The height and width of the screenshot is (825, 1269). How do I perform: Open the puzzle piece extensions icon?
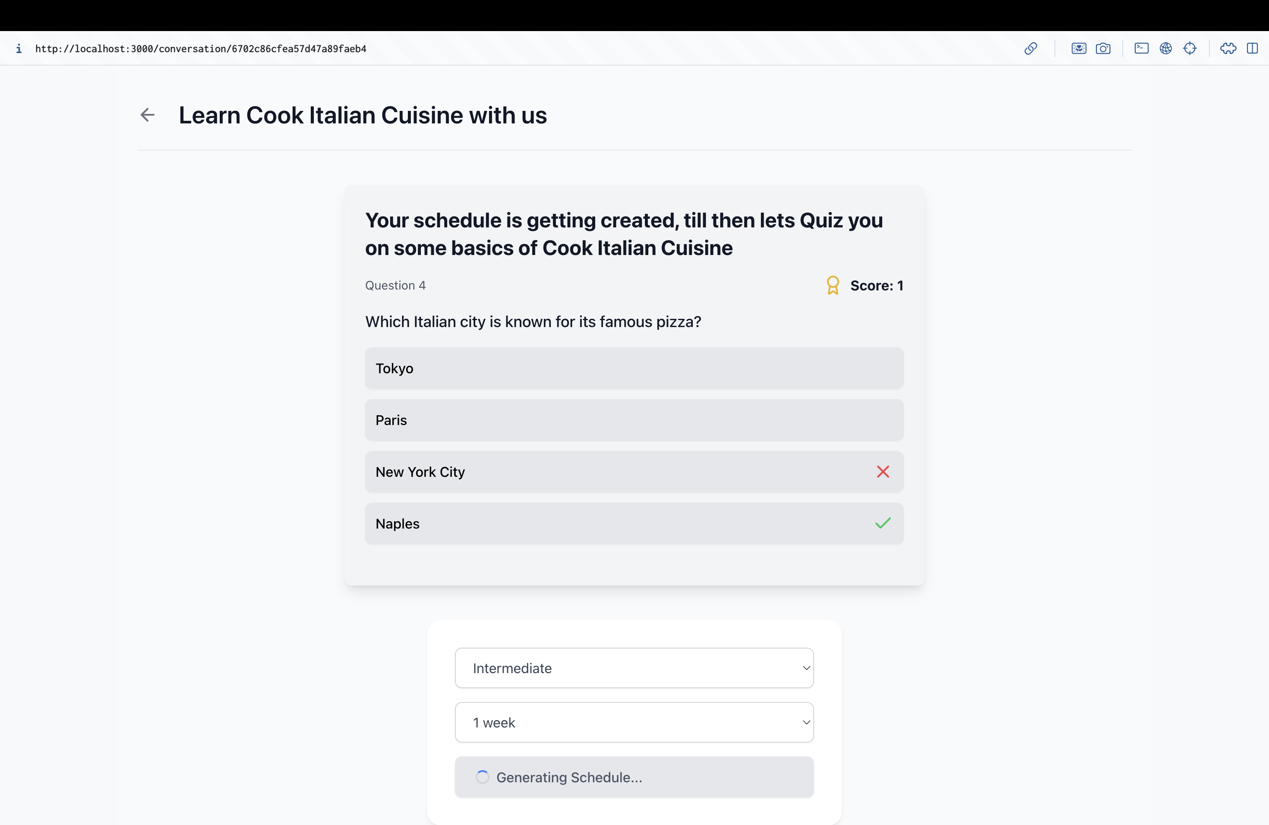pyautogui.click(x=1228, y=48)
